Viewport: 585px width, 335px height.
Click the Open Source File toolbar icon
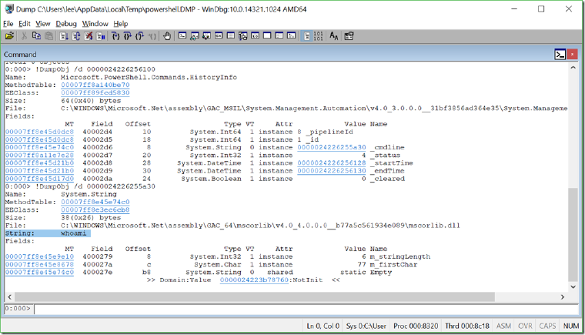tap(9, 36)
